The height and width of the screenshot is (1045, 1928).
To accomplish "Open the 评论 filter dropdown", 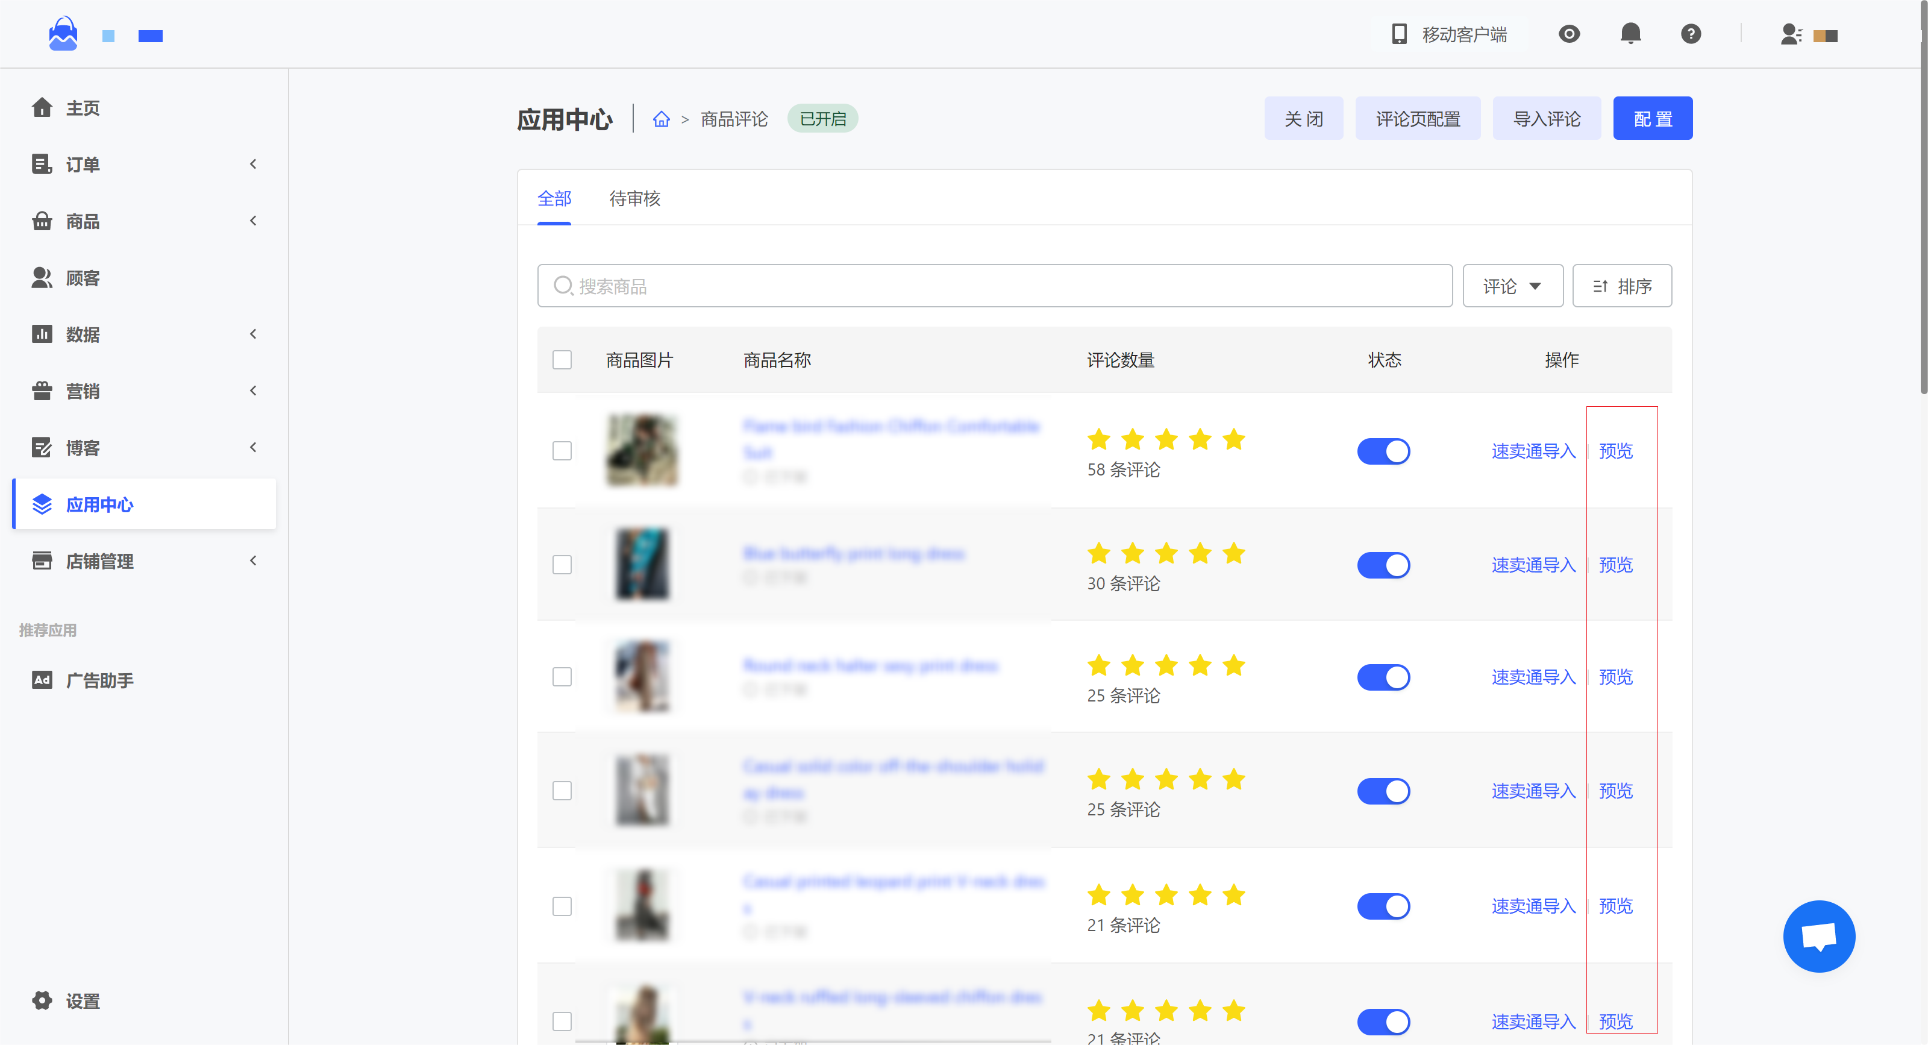I will coord(1513,286).
